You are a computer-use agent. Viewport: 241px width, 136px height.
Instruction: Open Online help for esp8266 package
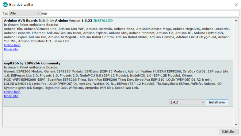tap(12, 92)
